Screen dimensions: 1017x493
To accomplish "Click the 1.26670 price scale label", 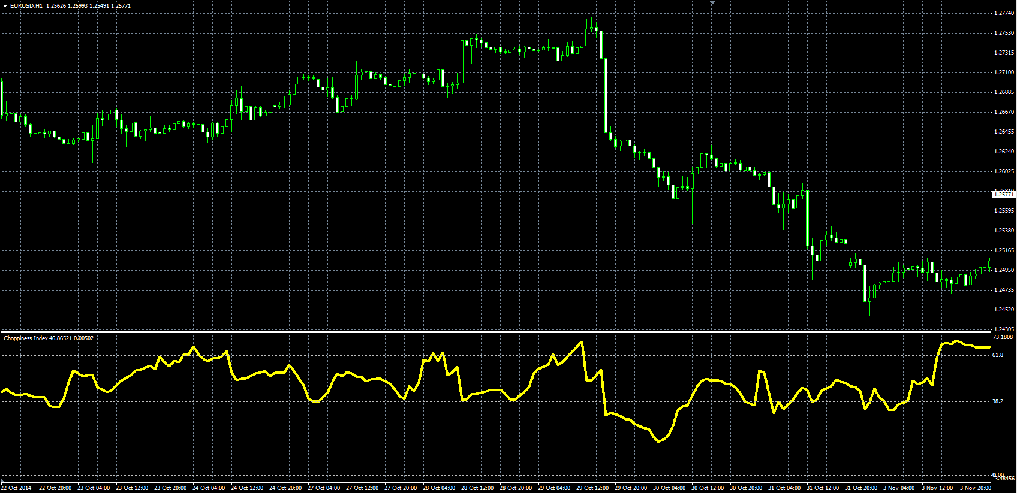I will (1004, 112).
